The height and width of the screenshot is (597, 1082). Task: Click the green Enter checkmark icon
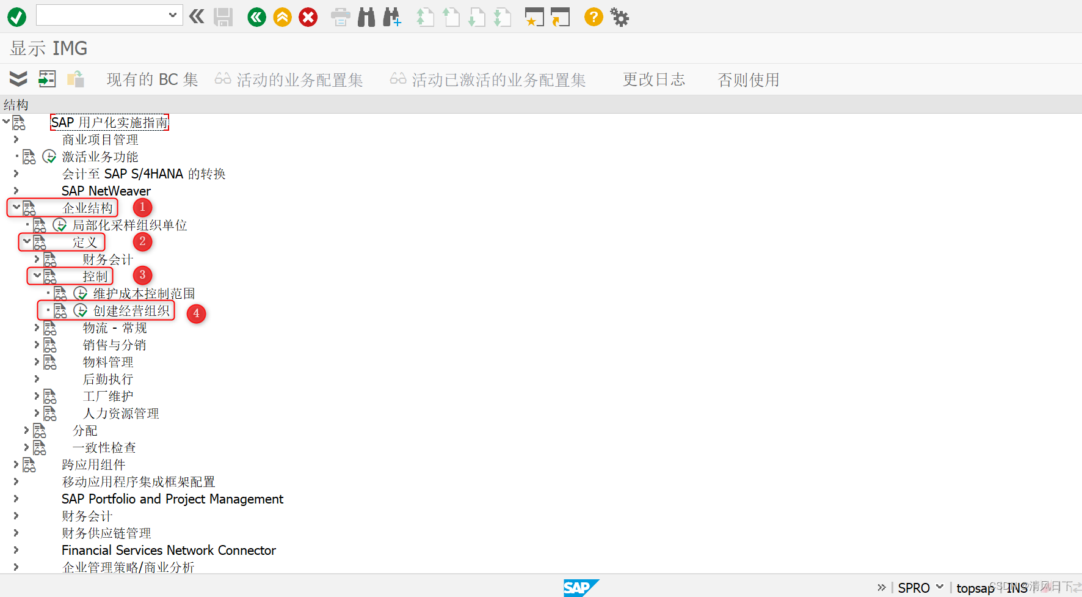(x=16, y=17)
